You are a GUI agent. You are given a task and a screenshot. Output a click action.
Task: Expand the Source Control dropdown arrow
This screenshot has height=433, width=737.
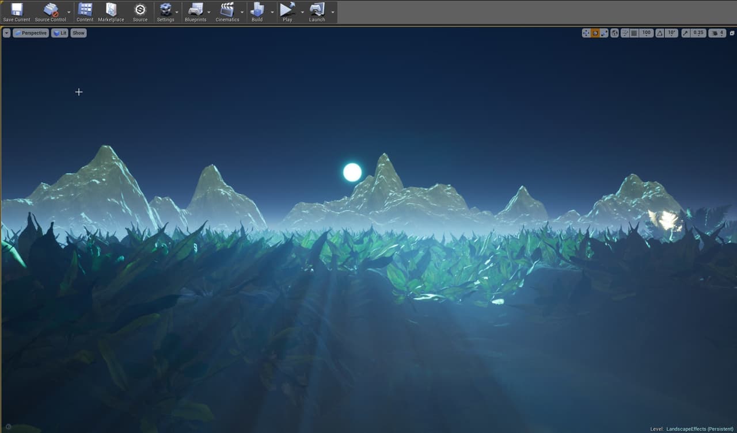point(69,12)
